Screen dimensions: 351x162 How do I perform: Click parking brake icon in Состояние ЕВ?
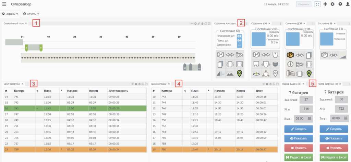click(325, 55)
